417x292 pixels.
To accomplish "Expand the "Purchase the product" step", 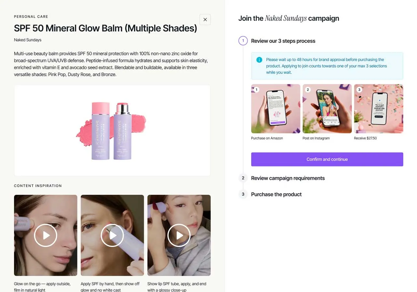I will (x=276, y=194).
